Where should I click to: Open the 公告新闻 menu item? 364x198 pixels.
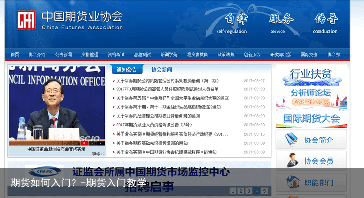(63, 55)
